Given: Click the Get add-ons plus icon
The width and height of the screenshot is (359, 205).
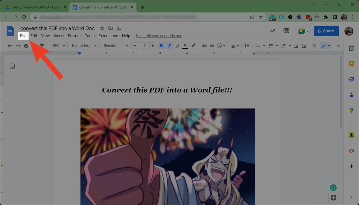Looking at the screenshot, I should [352, 166].
